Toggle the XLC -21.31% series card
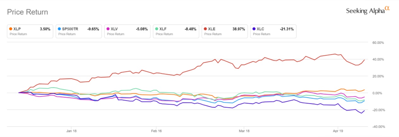Image resolution: width=399 pixels, height=137 pixels. [273, 31]
